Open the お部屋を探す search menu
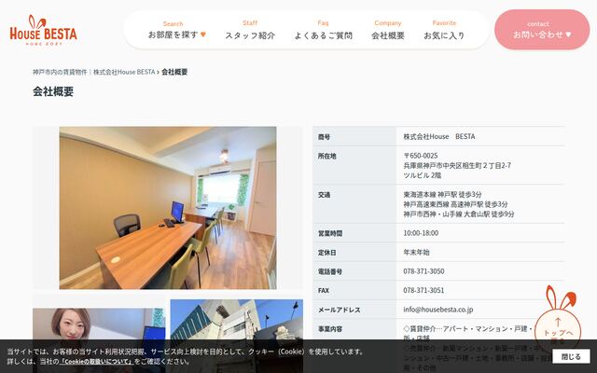The height and width of the screenshot is (373, 597). coord(176,30)
